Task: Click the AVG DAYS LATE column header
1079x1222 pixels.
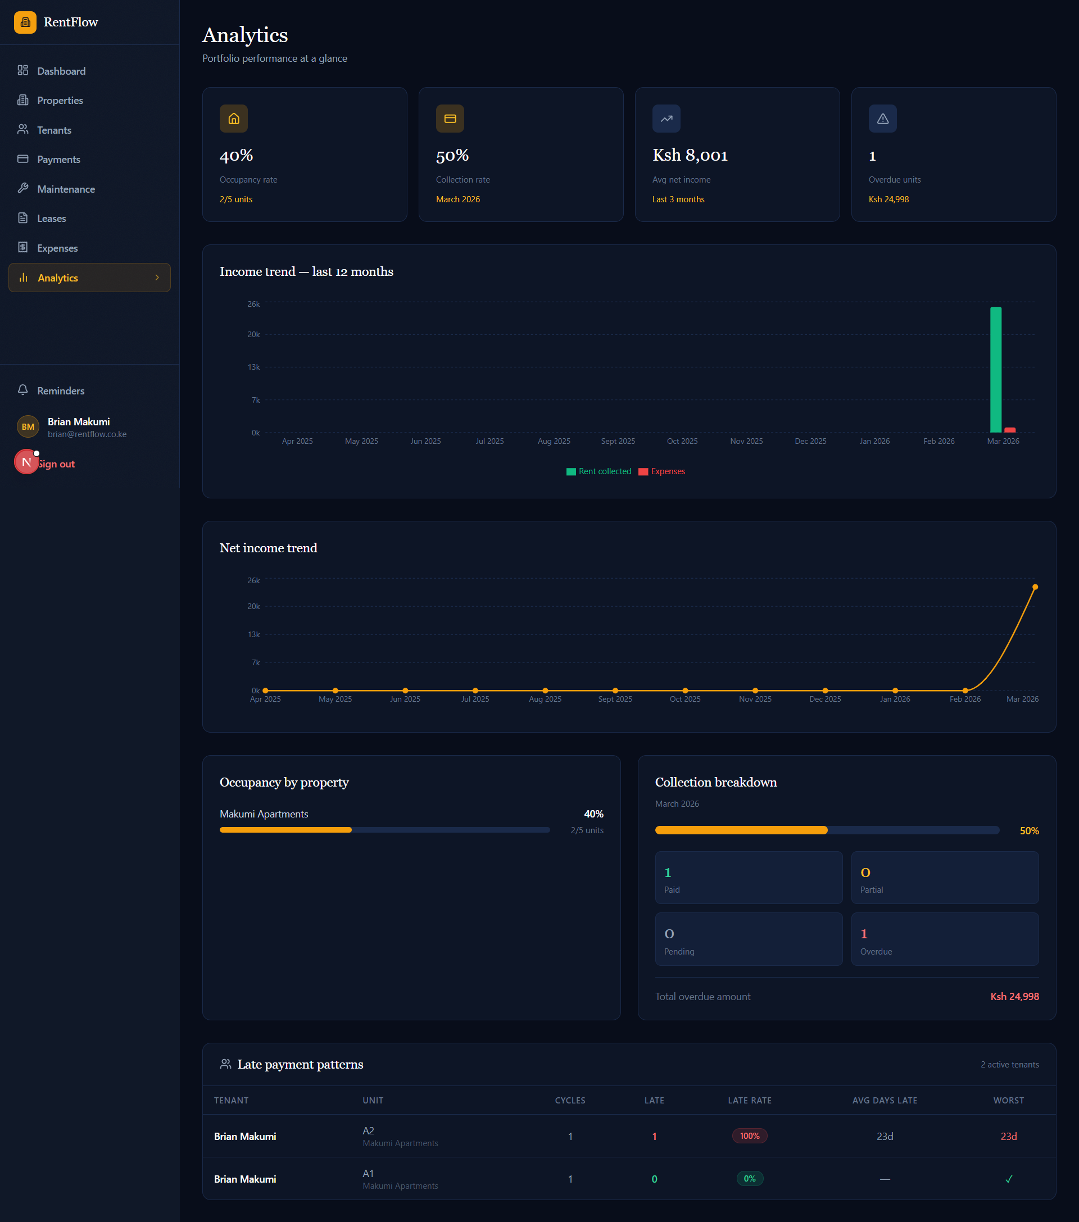Action: 885,1101
